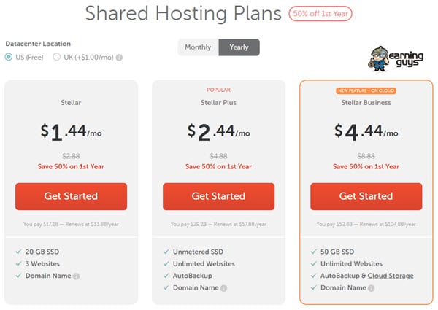The image size is (438, 310).
Task: Click info icon next to Stellar Business Domain Name
Action: coord(371,288)
